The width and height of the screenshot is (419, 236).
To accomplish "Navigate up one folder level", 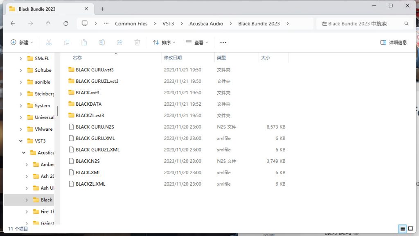I will [x=48, y=23].
